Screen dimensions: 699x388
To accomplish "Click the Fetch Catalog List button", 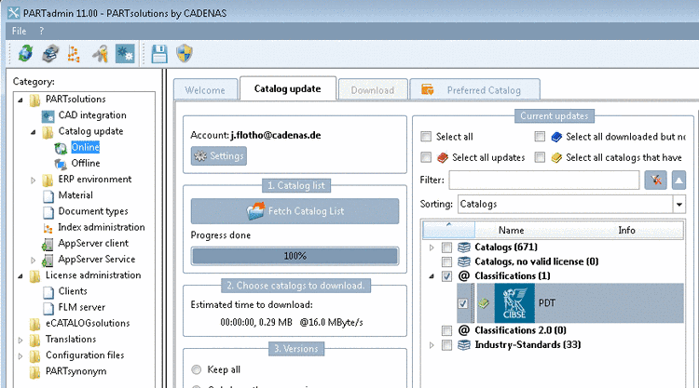I will [295, 211].
